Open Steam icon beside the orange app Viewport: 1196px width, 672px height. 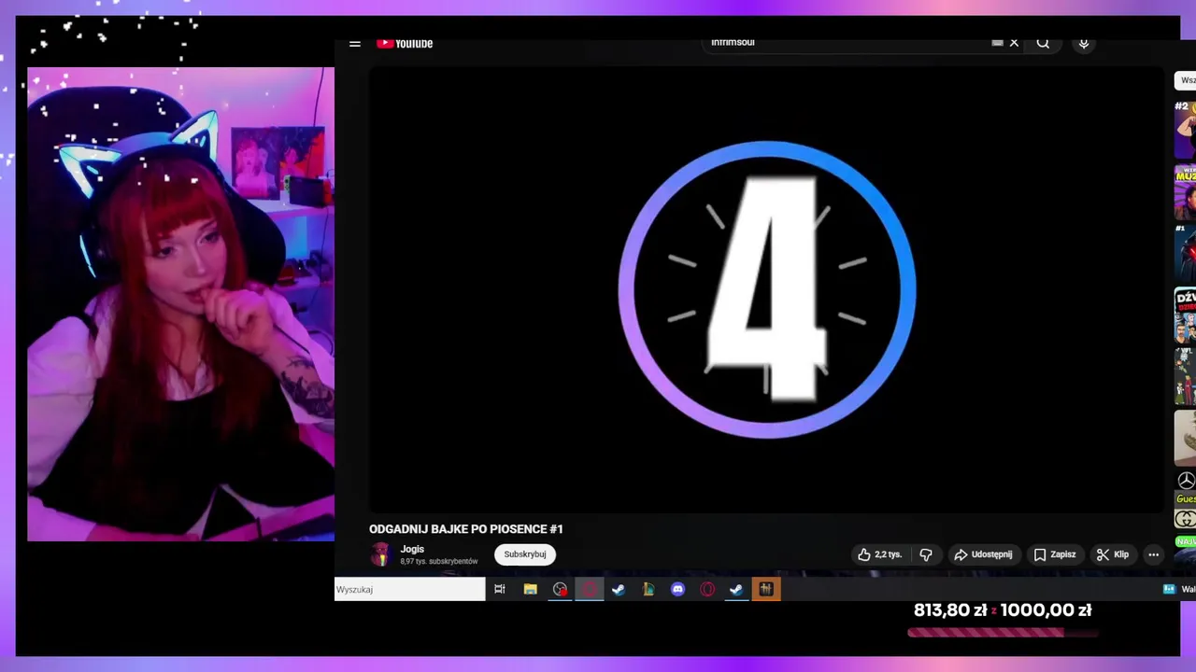[736, 589]
